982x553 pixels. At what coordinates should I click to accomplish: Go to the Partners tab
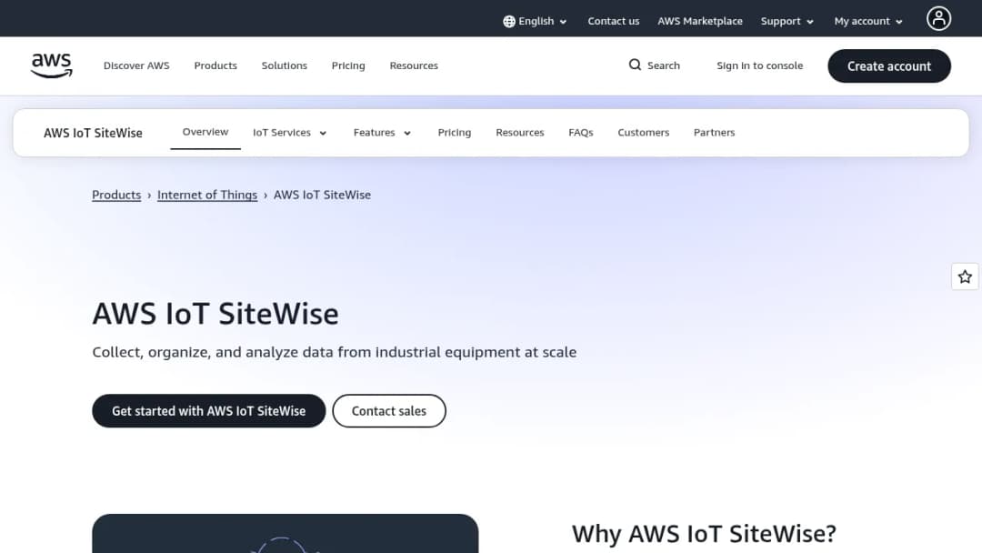coord(714,133)
